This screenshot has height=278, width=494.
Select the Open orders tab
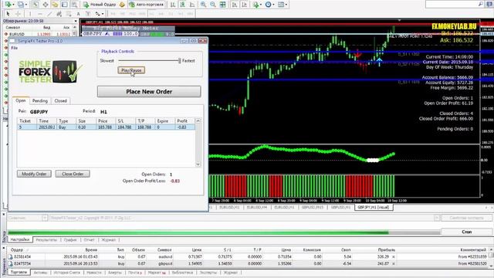[x=21, y=100]
